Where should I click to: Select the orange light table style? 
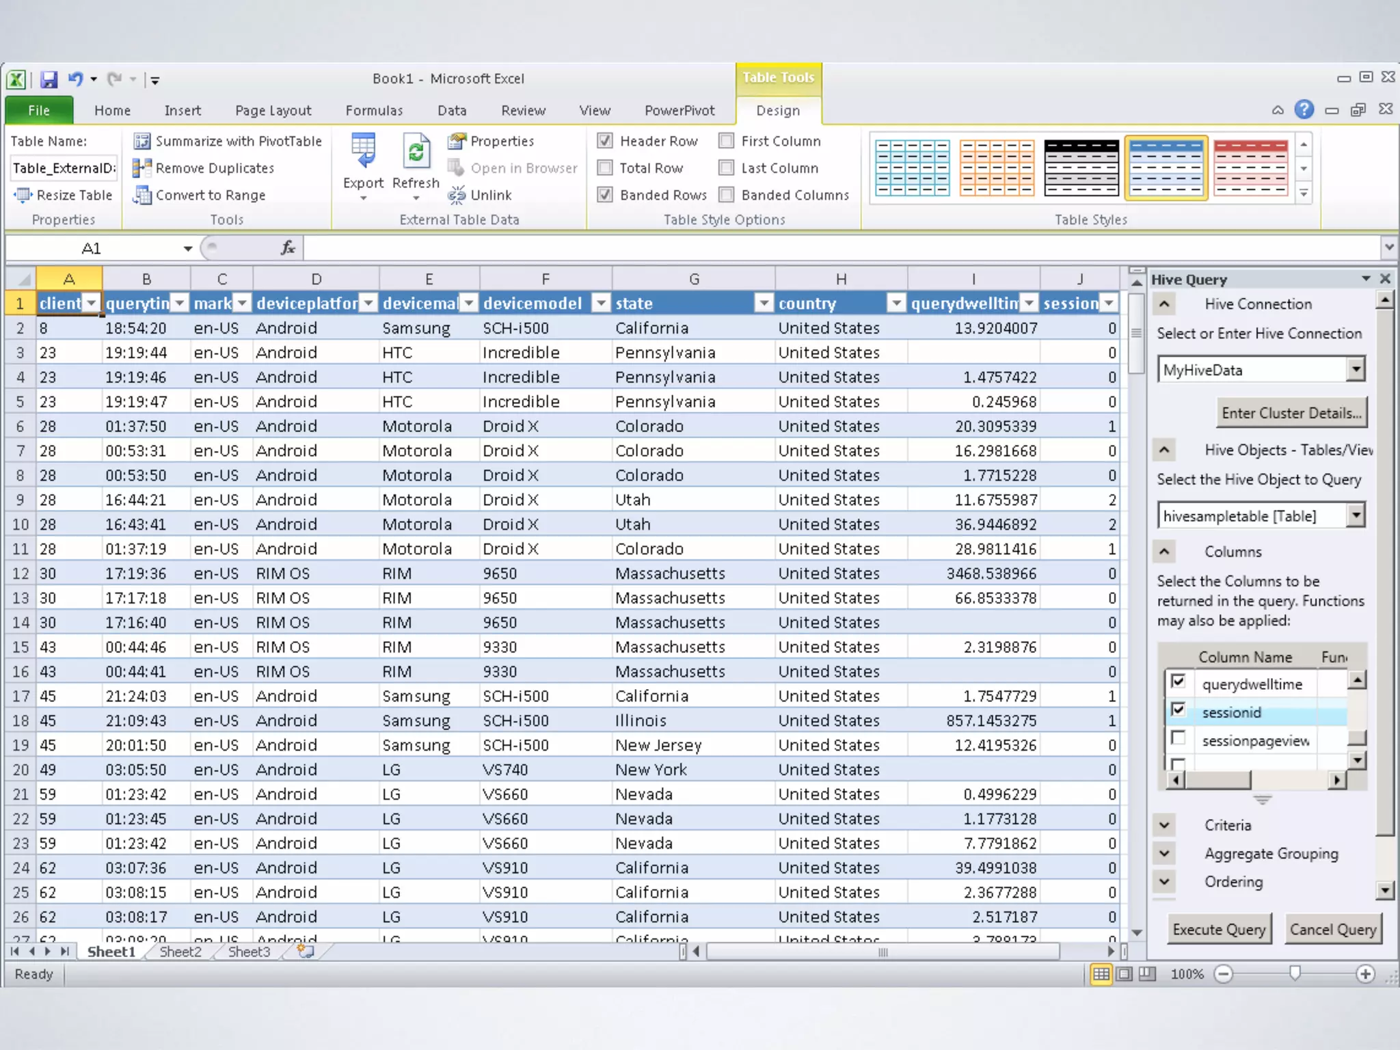coord(997,168)
